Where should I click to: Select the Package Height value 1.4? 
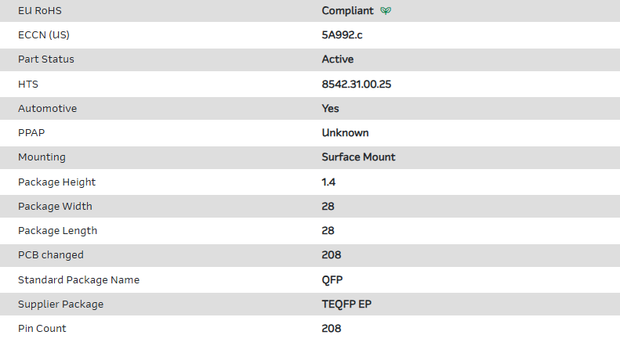coord(329,182)
